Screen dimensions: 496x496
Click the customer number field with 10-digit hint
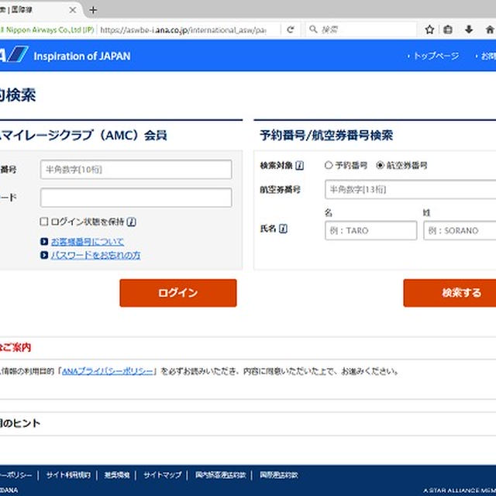[136, 170]
